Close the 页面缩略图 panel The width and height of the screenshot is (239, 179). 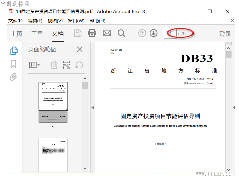(79, 49)
